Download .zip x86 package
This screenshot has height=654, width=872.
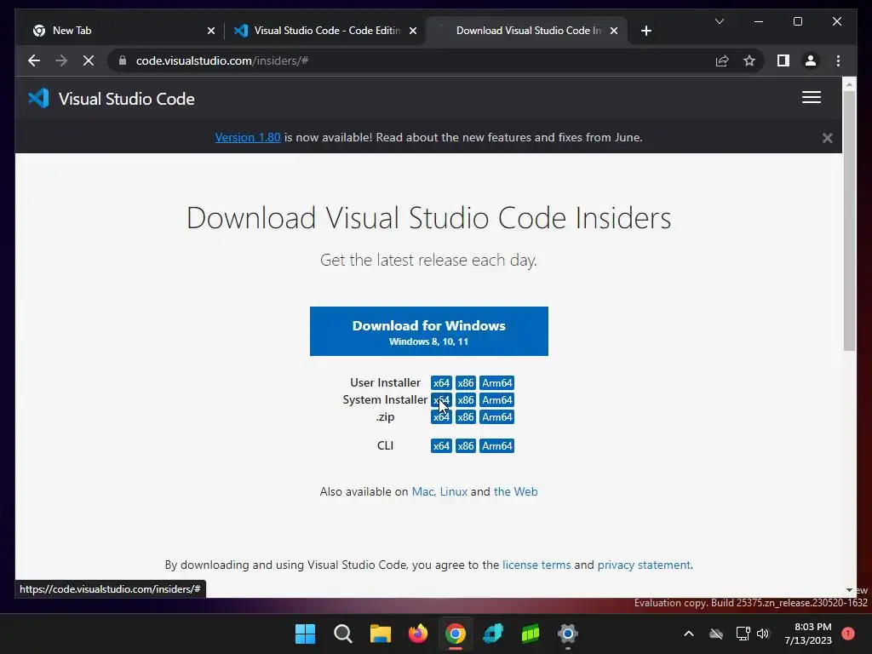coord(466,417)
